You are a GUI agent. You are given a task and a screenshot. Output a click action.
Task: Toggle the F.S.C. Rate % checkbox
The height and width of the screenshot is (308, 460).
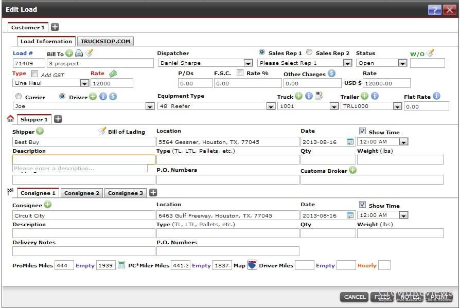click(240, 73)
